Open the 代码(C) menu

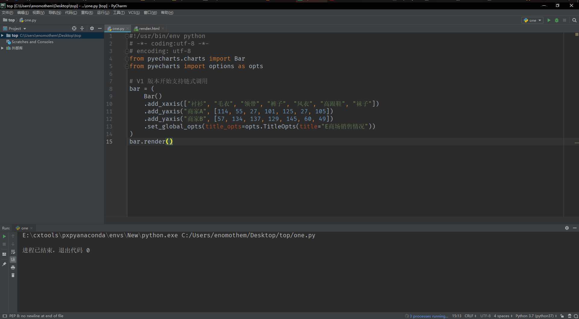click(x=71, y=12)
